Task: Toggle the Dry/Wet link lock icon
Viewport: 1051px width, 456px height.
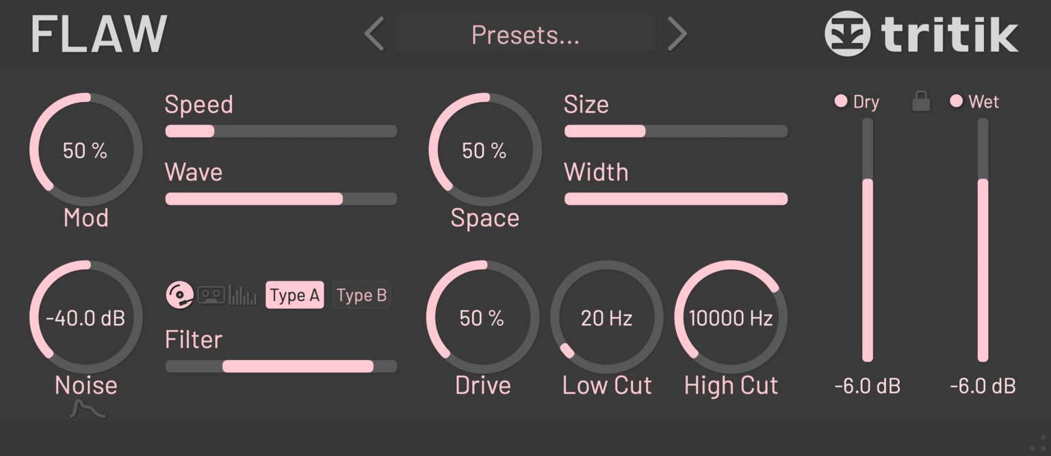Action: (x=921, y=102)
